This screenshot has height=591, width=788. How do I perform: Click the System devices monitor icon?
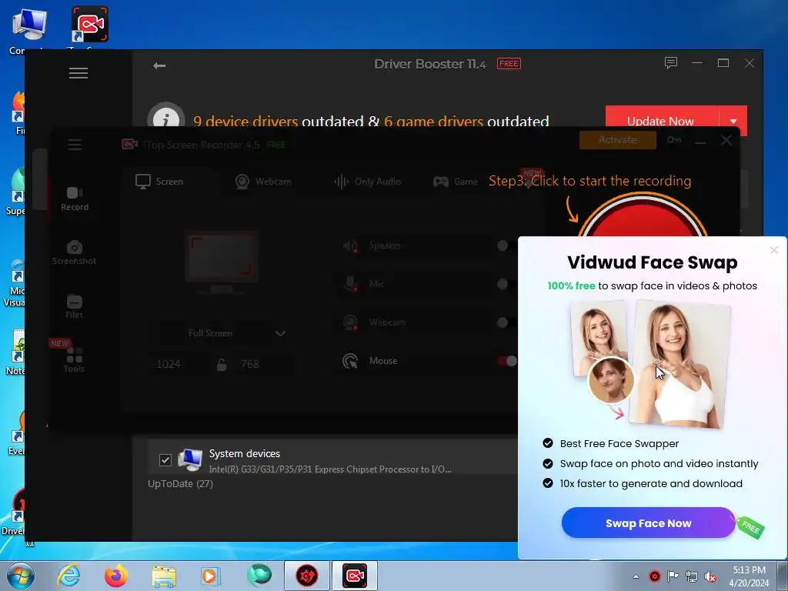(191, 459)
